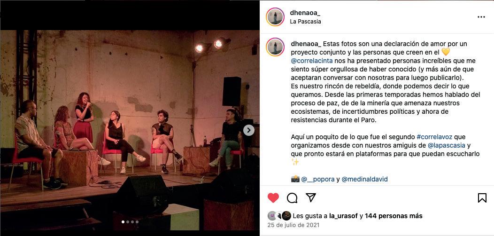
Task: Open dhenaoa_ profile picture in header
Action: (x=275, y=17)
